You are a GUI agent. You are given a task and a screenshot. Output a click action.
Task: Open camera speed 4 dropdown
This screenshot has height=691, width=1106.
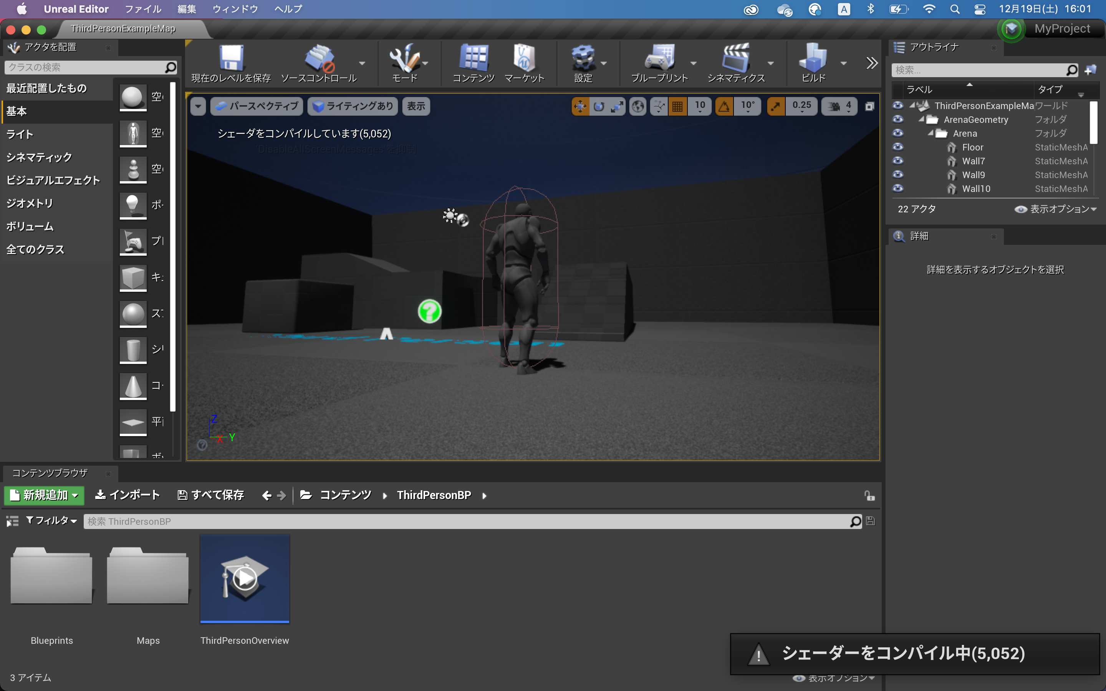coord(839,106)
